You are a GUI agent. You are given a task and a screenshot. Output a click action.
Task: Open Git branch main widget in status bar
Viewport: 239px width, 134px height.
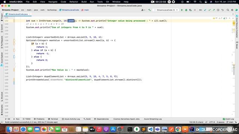(230, 122)
